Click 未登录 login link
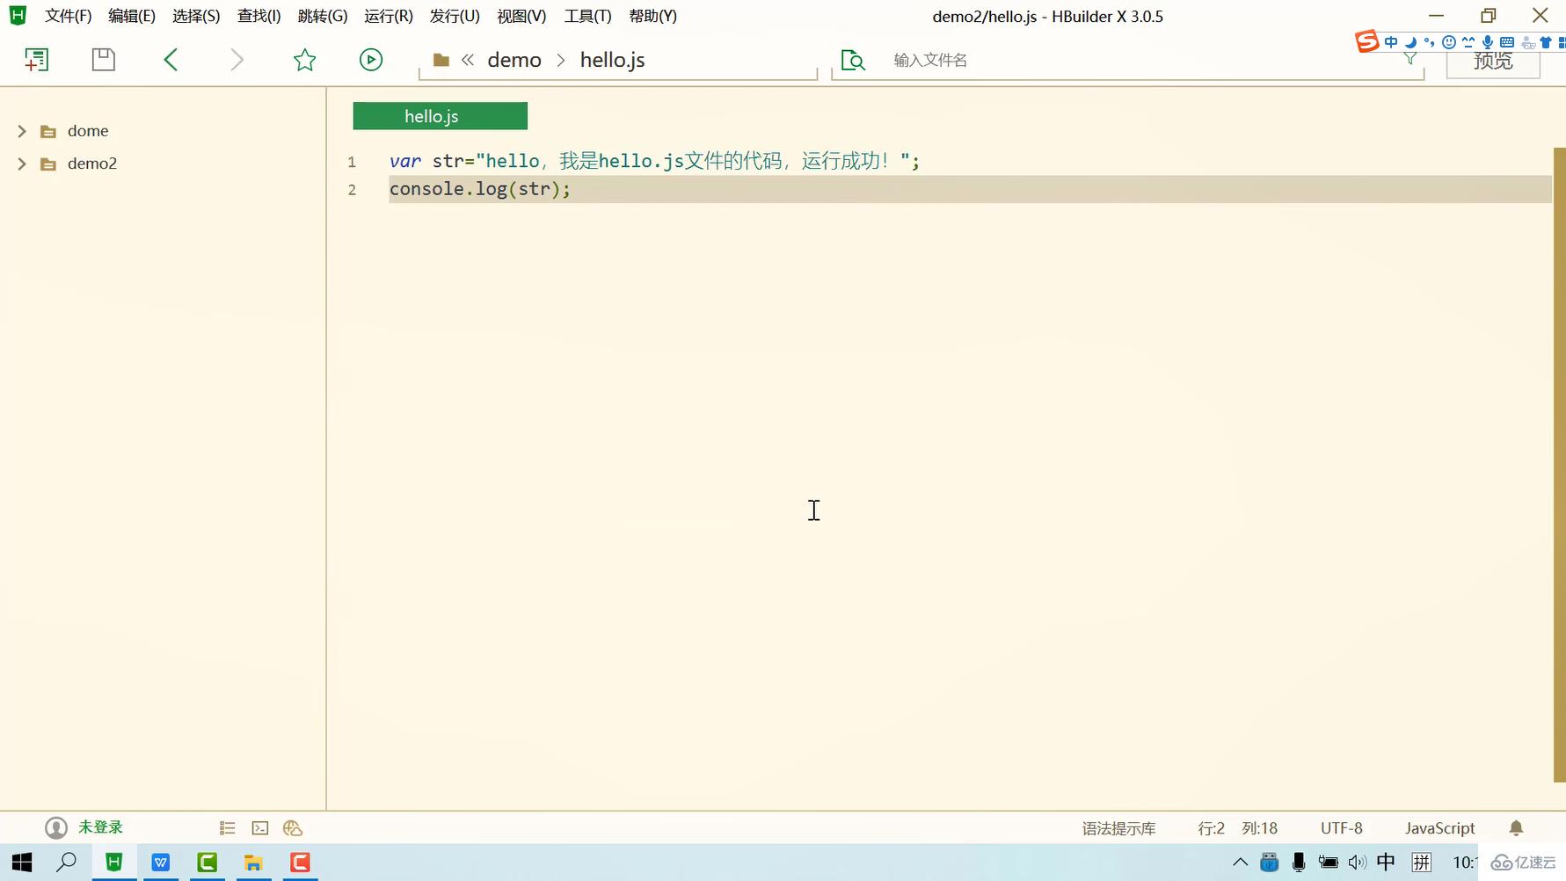The height and width of the screenshot is (881, 1566). pyautogui.click(x=101, y=827)
